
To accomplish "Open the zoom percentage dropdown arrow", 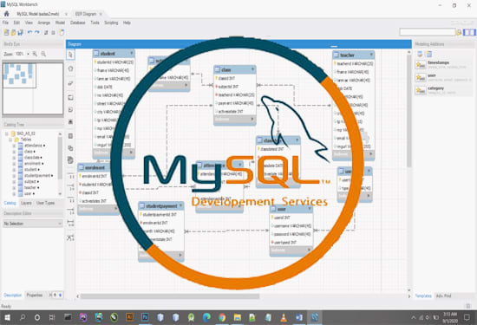I will [28, 54].
